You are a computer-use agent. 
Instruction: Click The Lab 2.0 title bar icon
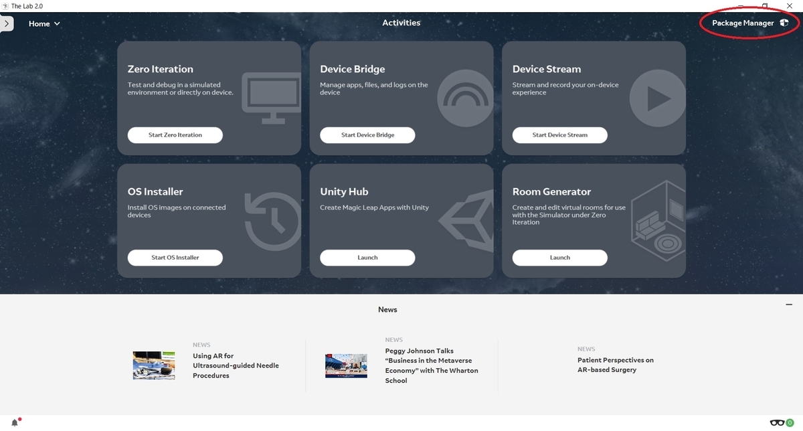coord(5,6)
